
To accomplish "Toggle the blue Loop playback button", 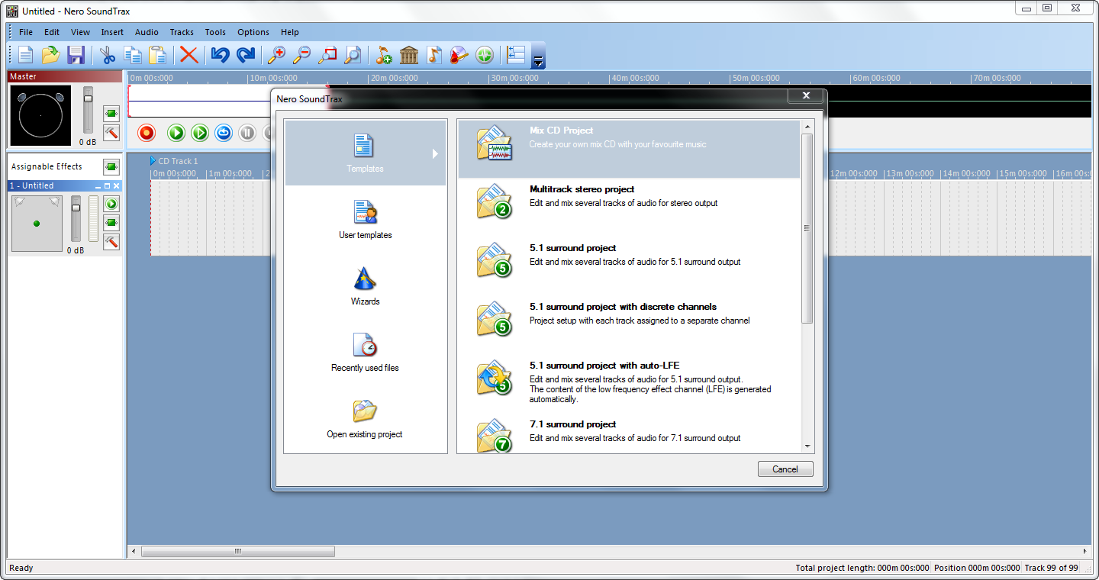I will (224, 133).
